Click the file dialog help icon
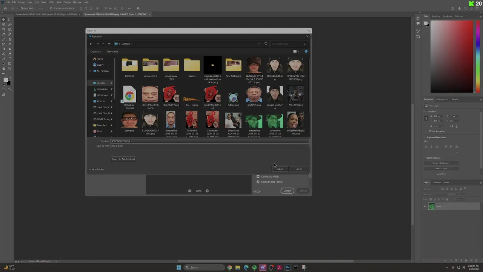The image size is (483, 272). 306,51
